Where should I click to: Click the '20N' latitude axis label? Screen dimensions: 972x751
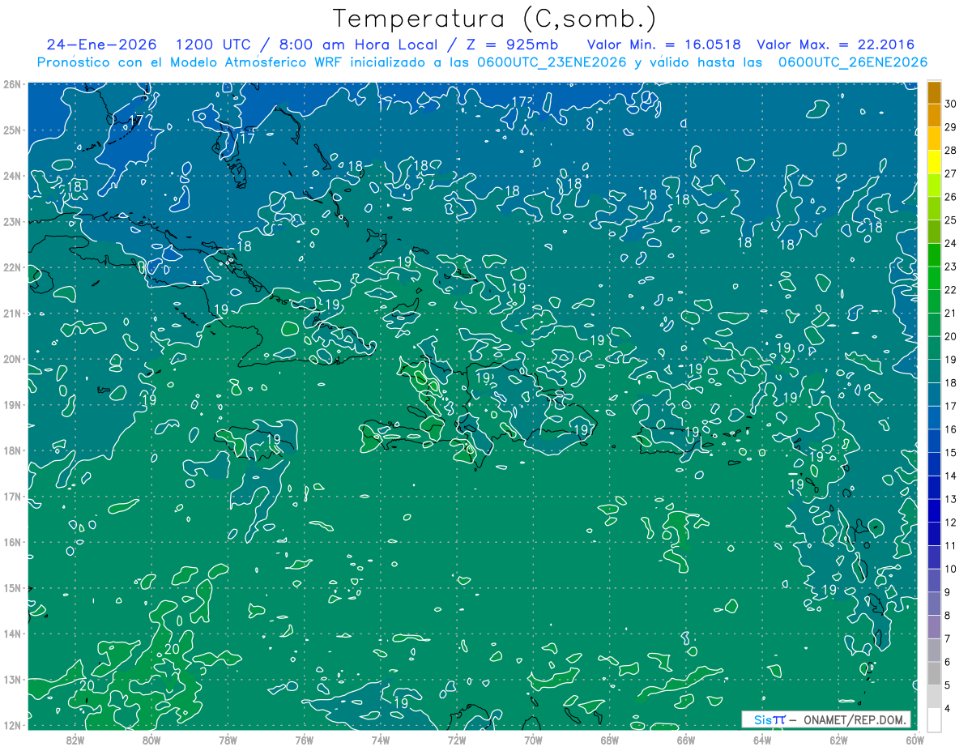tap(11, 359)
